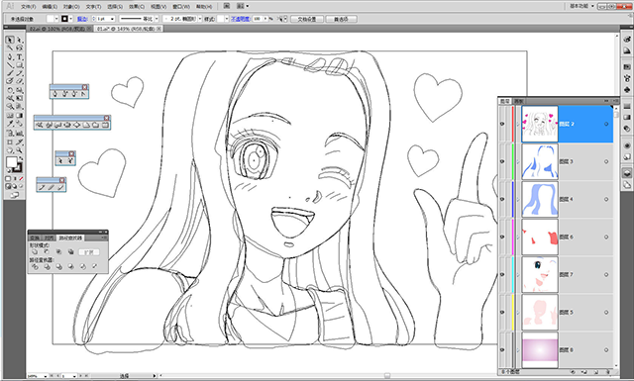634x381 pixels.
Task: Choose Bloat tool in floating liquify panel
Action: 77,126
